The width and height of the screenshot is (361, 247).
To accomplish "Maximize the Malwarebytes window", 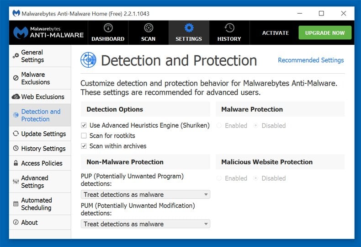I will 321,13.
